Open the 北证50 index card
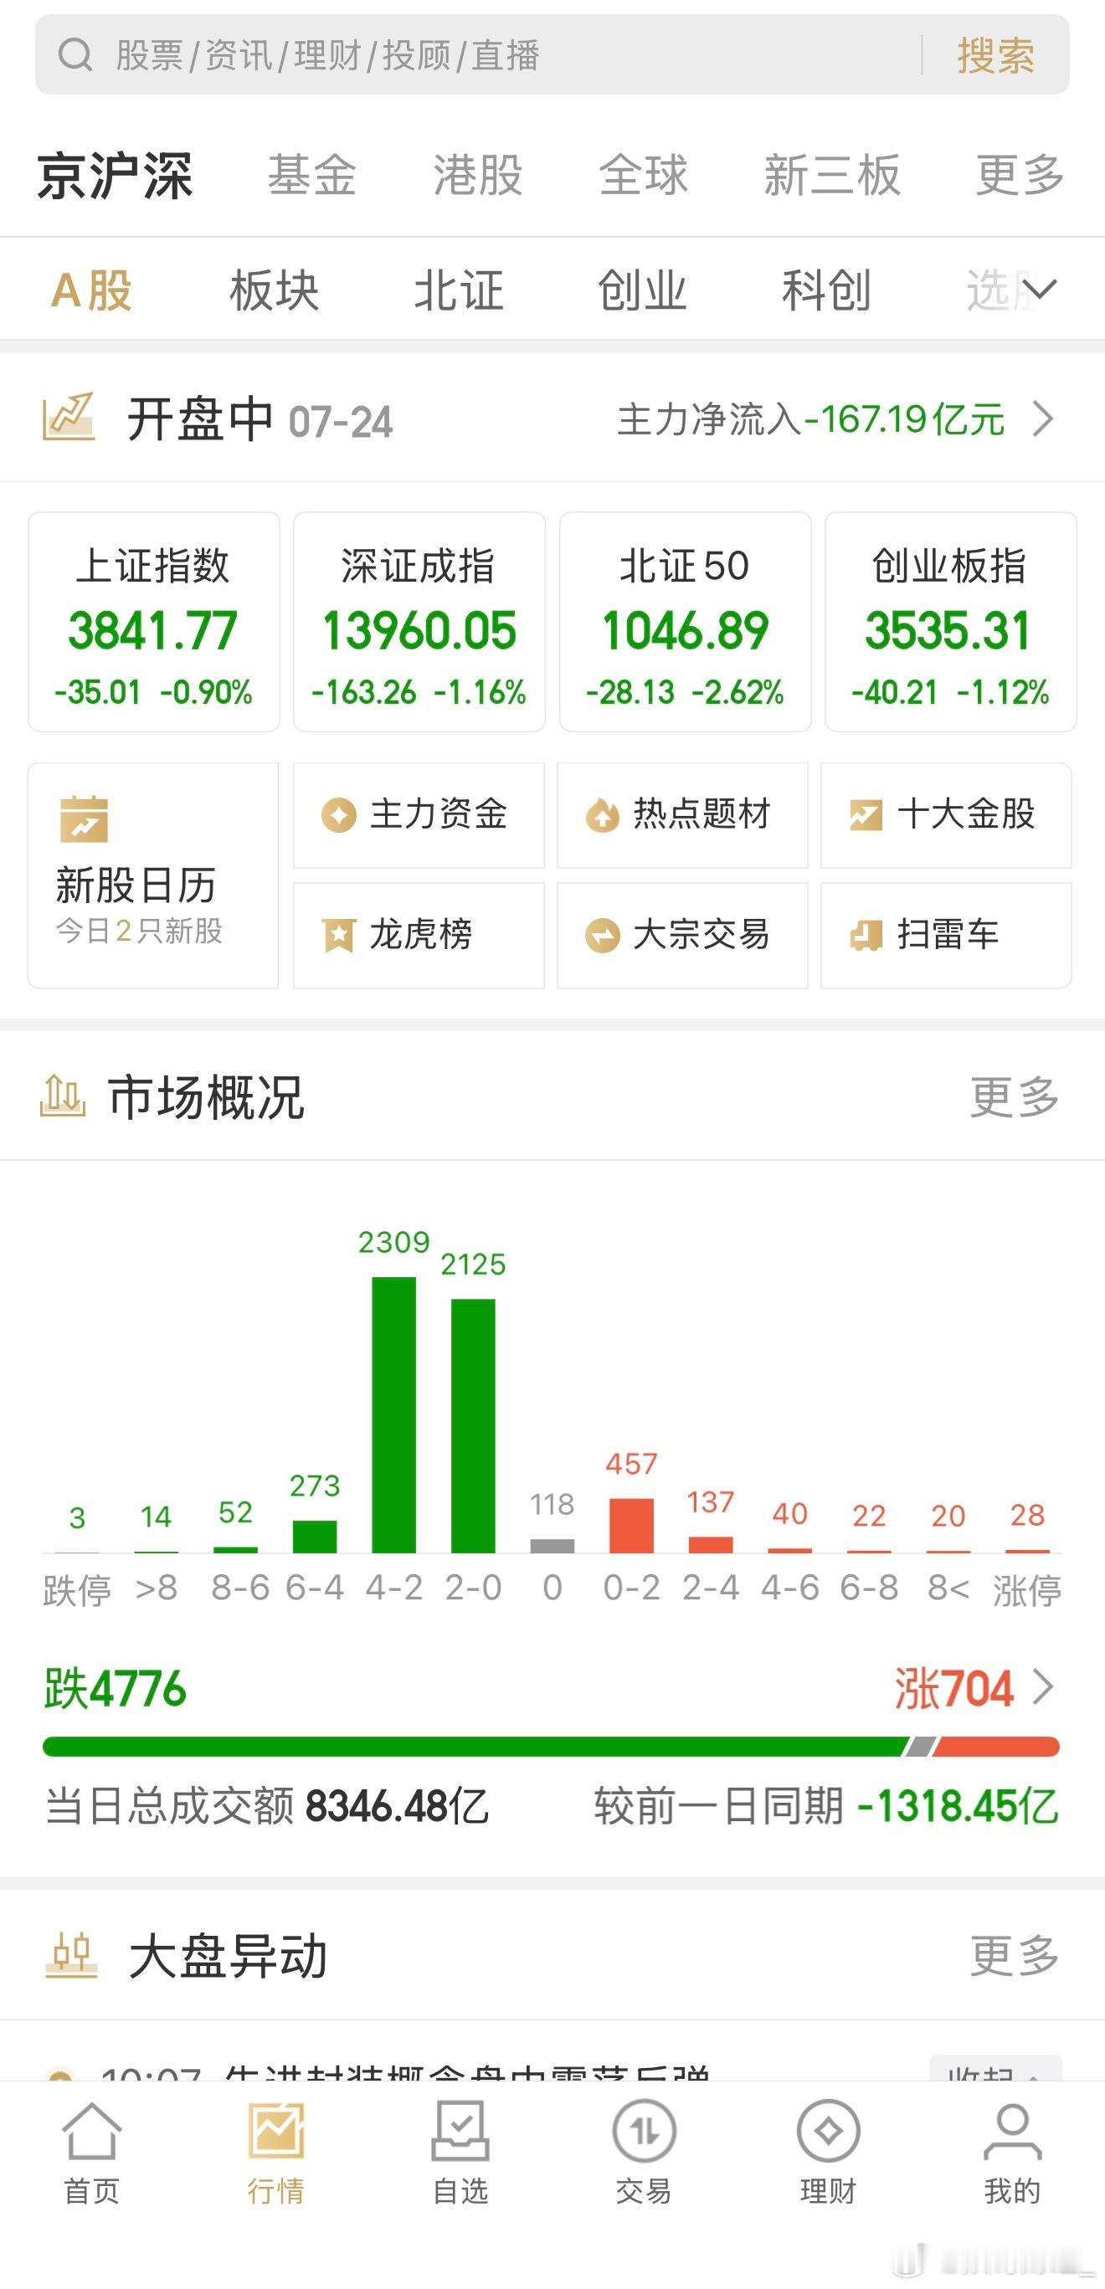 686,622
